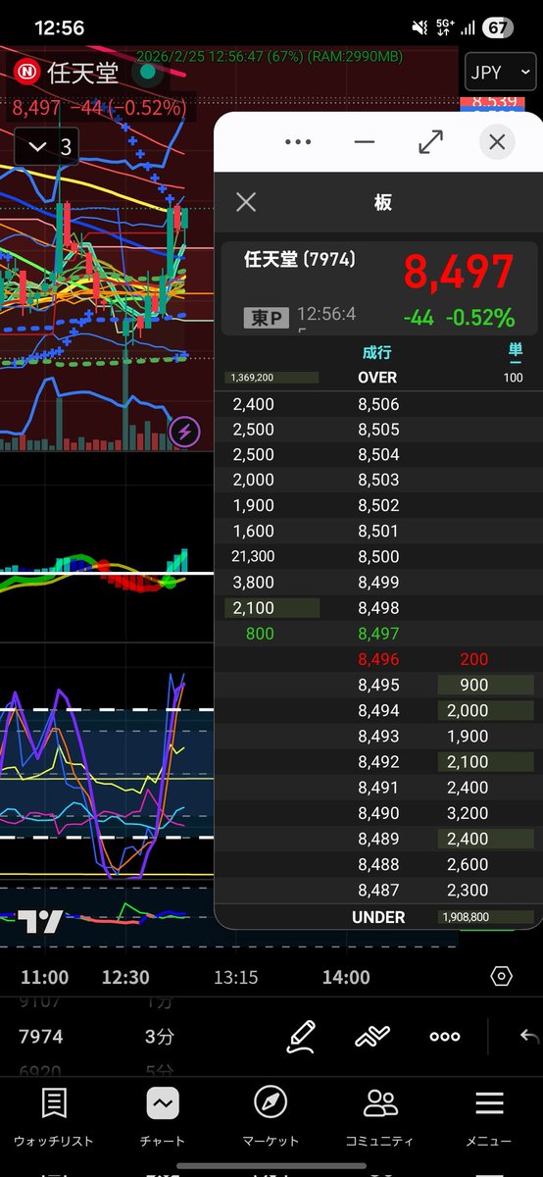Open the three-dot menu in the order book panel header
This screenshot has height=1177, width=543.
[x=297, y=142]
